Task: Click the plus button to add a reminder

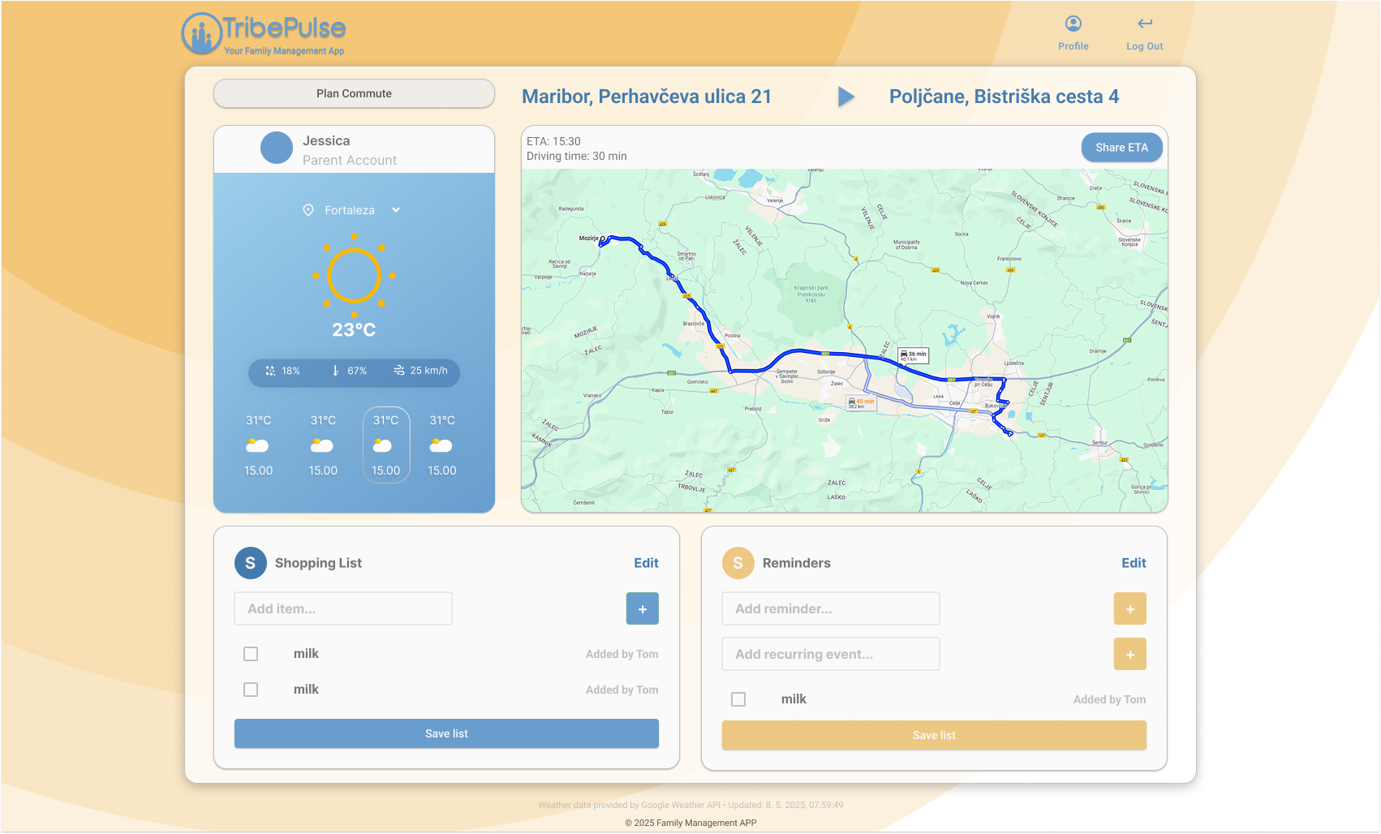Action: tap(1129, 608)
